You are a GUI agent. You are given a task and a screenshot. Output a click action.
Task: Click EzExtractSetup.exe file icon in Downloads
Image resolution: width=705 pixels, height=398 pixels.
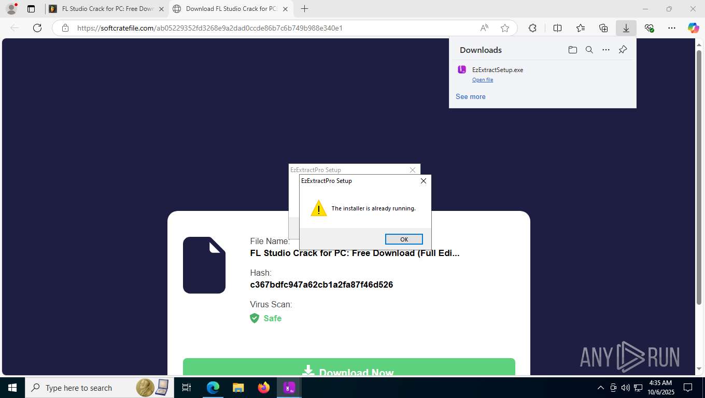pyautogui.click(x=462, y=69)
